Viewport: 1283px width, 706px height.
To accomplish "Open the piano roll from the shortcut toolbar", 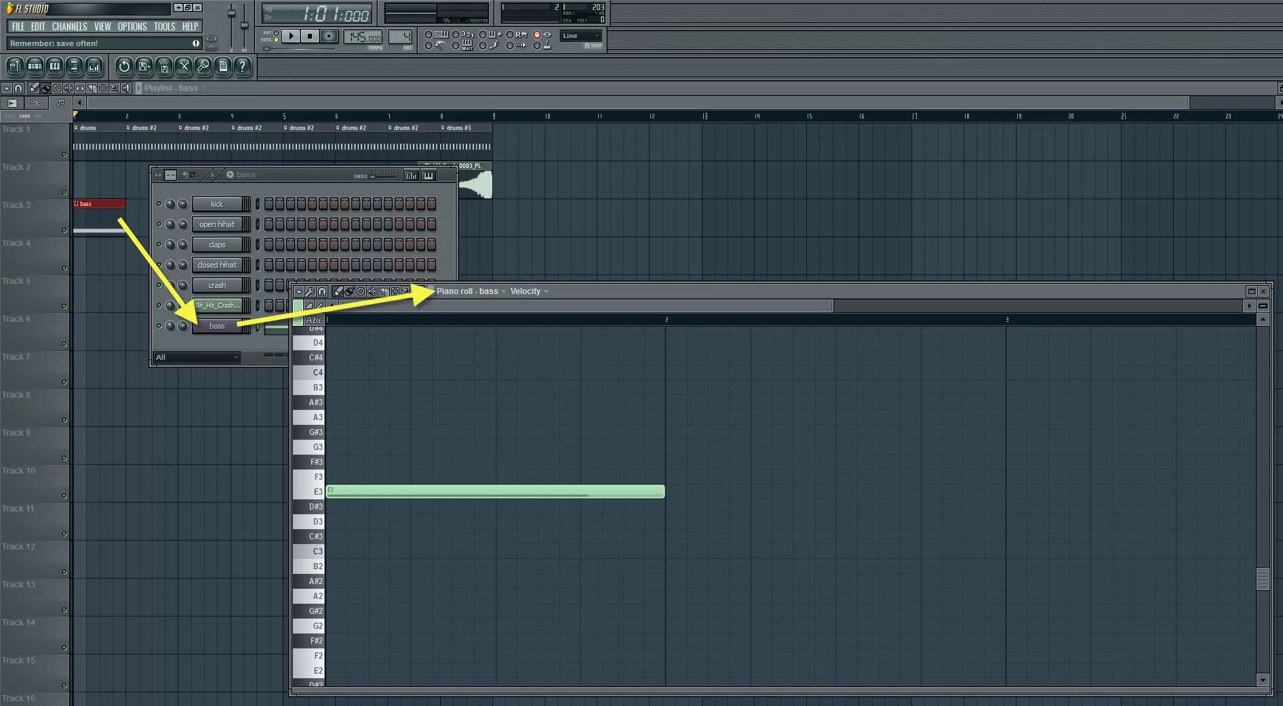I will [x=54, y=66].
